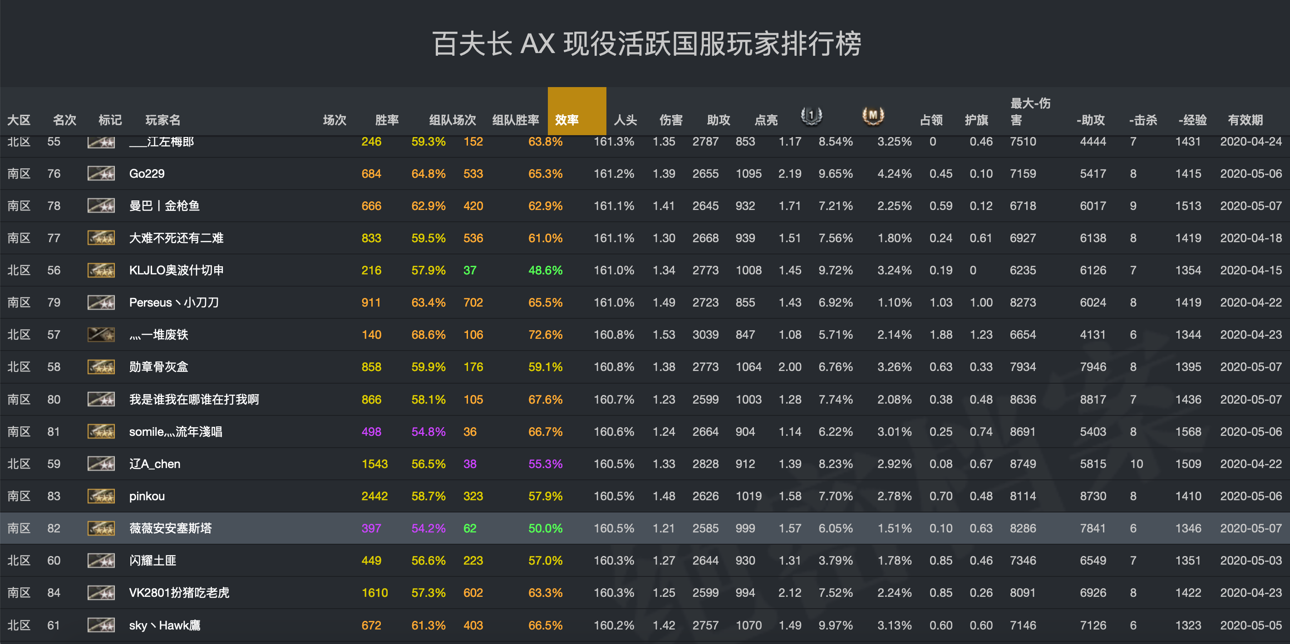Image resolution: width=1290 pixels, height=644 pixels.
Task: Click the one-star badge next to 灬一堆废铁
Action: tap(101, 334)
